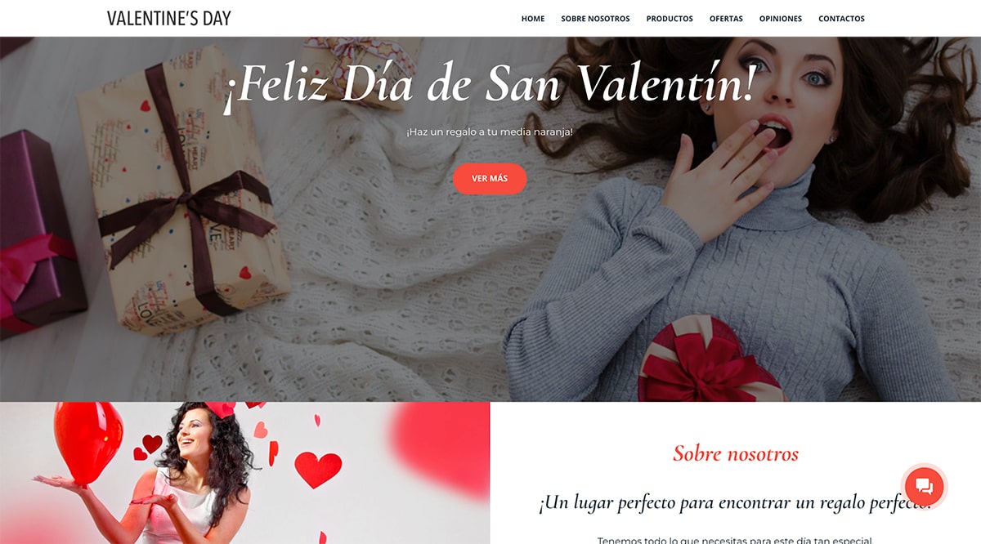Screen dimensions: 981x544
Task: Click the red Ver Más button
Action: coord(490,179)
